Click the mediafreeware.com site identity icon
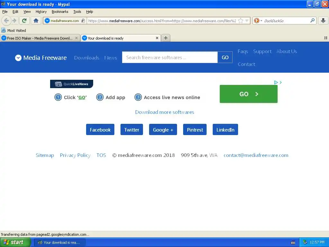The width and height of the screenshot is (329, 247). (x=47, y=21)
